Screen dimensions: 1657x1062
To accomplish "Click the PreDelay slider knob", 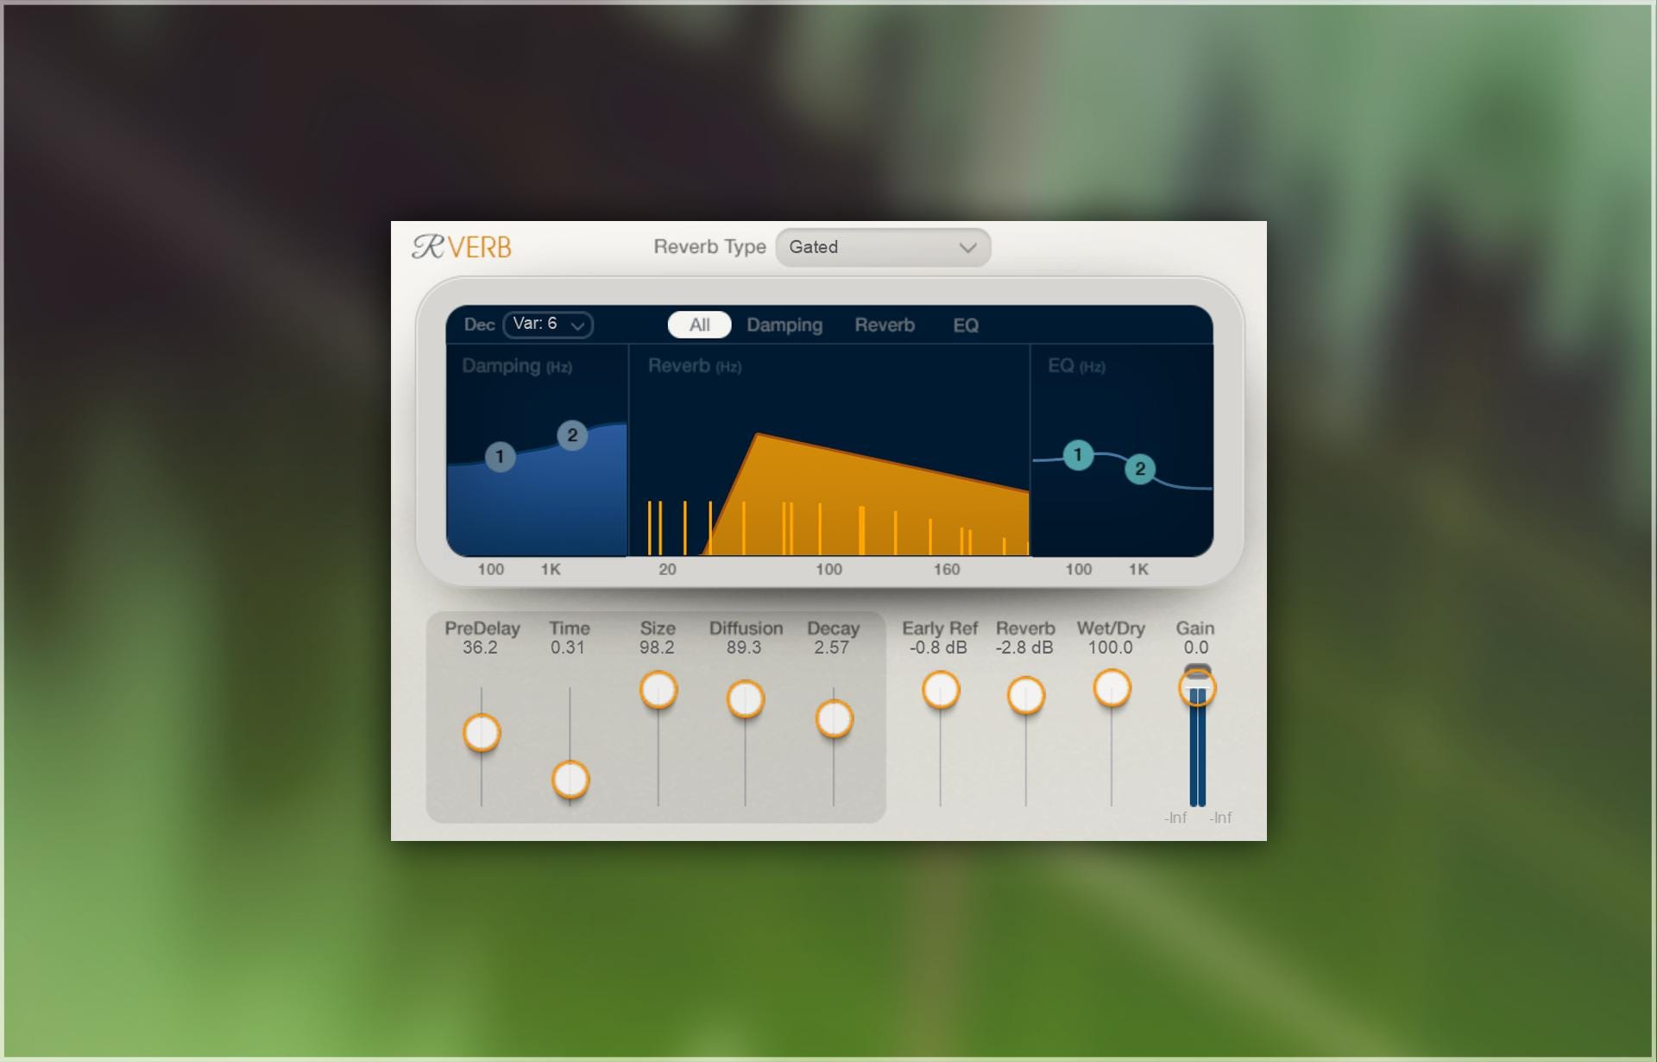I will [x=482, y=733].
